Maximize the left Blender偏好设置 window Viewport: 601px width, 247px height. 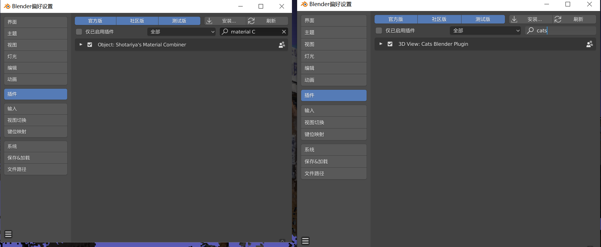[261, 6]
